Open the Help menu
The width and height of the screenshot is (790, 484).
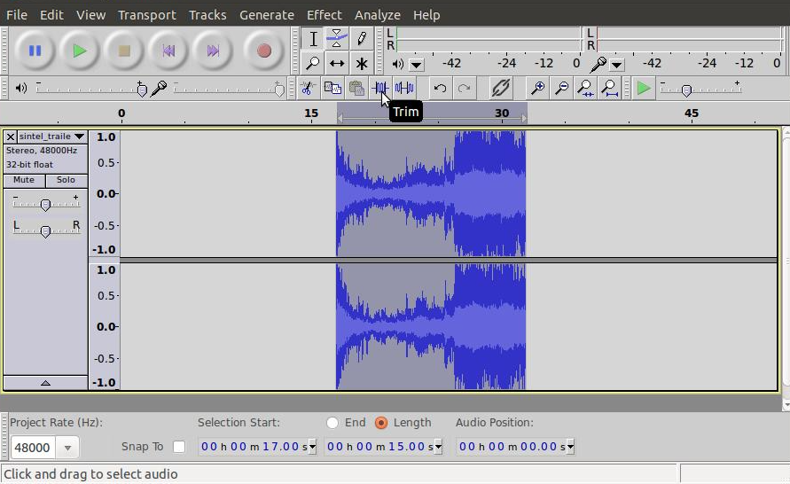[426, 15]
